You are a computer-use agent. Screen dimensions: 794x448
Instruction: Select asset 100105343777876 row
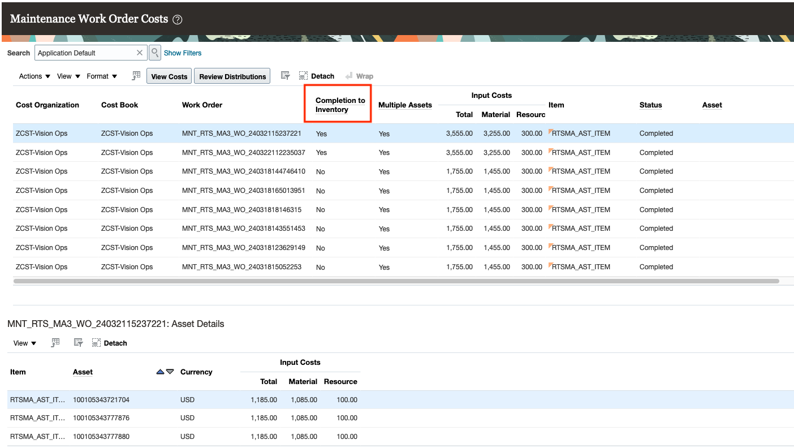(400, 418)
